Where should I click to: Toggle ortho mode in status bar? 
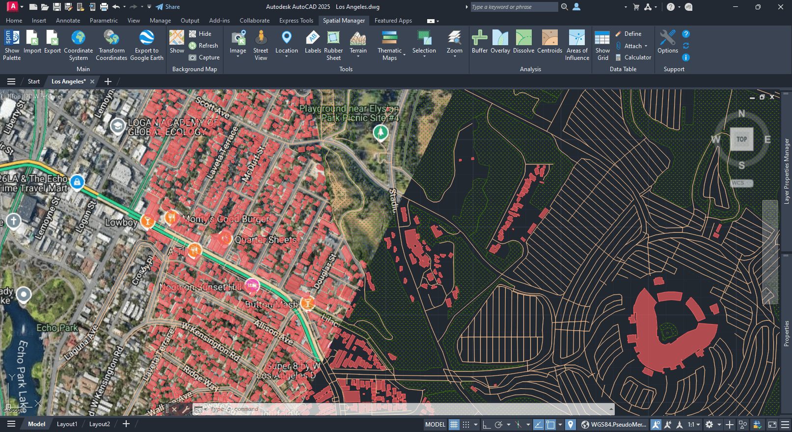(487, 425)
